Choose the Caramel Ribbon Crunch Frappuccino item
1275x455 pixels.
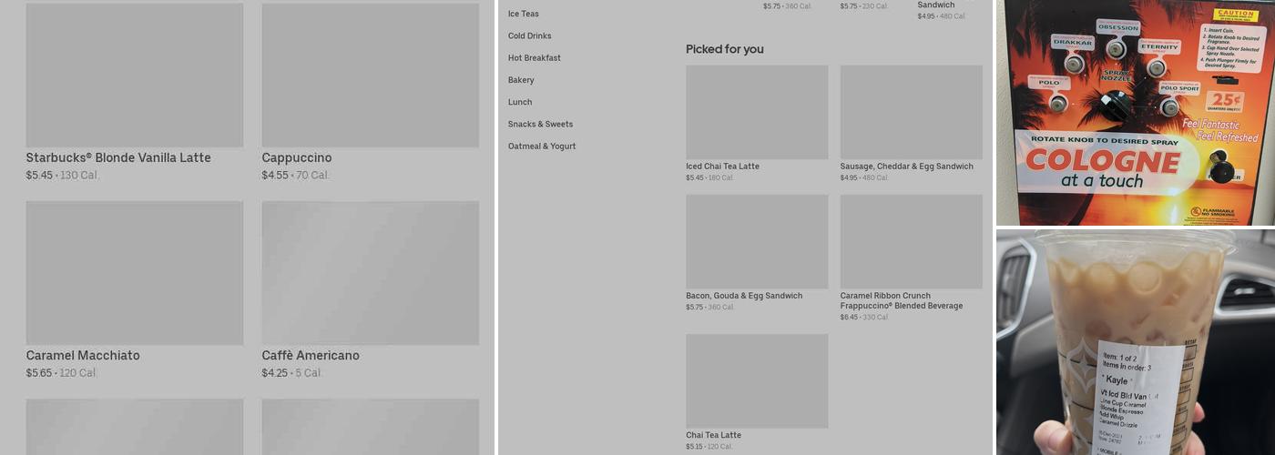[911, 241]
